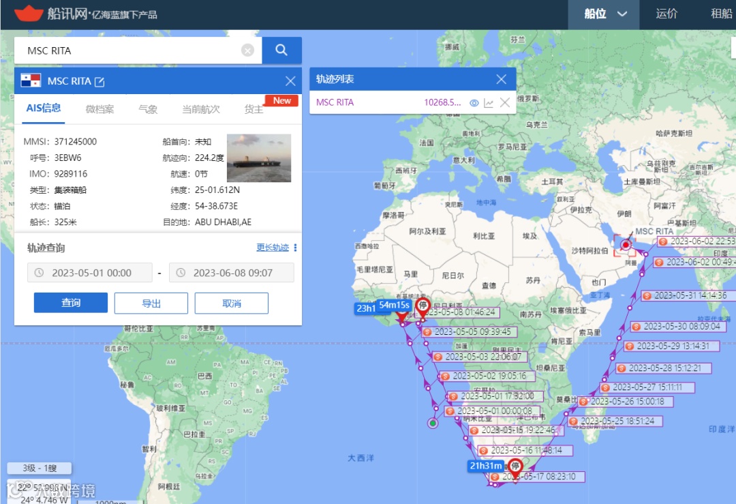The height and width of the screenshot is (504, 736).
Task: Click the MMSI value 371245000
Action: click(x=75, y=142)
